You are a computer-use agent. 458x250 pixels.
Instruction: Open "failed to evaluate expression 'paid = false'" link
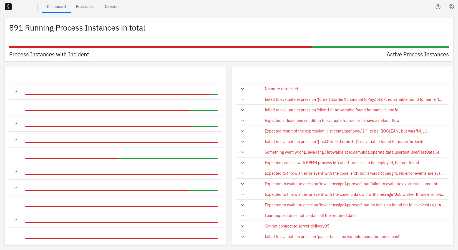point(332,237)
